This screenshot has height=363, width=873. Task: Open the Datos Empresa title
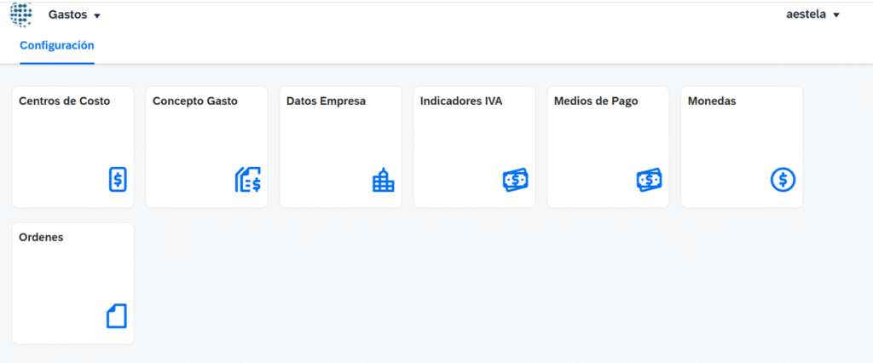tap(326, 101)
